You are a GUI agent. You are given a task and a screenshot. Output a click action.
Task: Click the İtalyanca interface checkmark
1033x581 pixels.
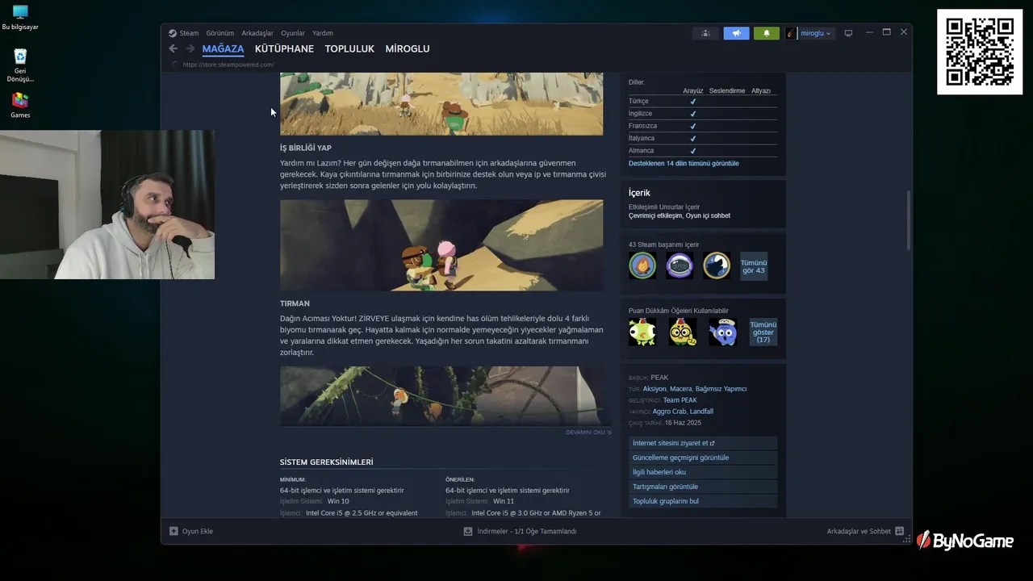pyautogui.click(x=693, y=138)
